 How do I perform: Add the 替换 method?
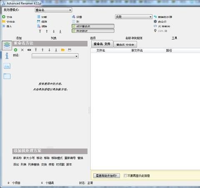coord(80,158)
